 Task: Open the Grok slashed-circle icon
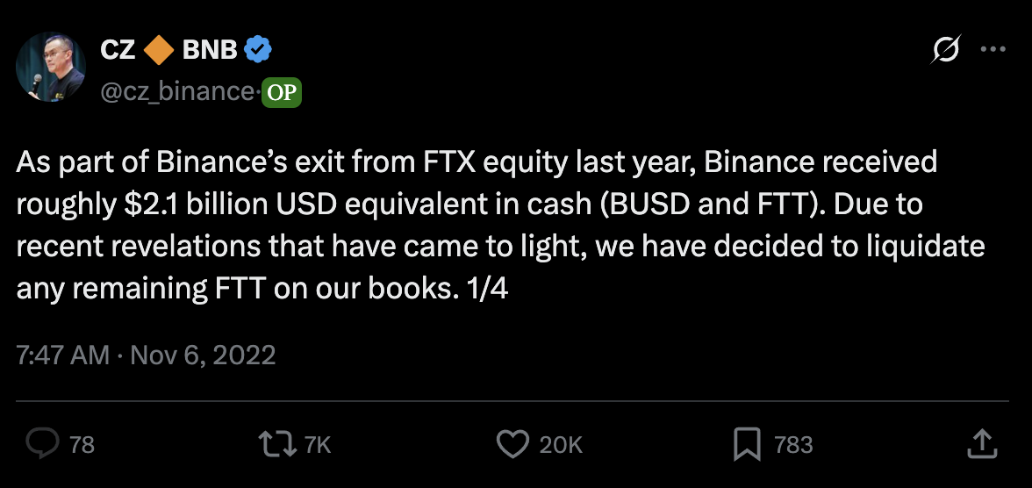[943, 51]
